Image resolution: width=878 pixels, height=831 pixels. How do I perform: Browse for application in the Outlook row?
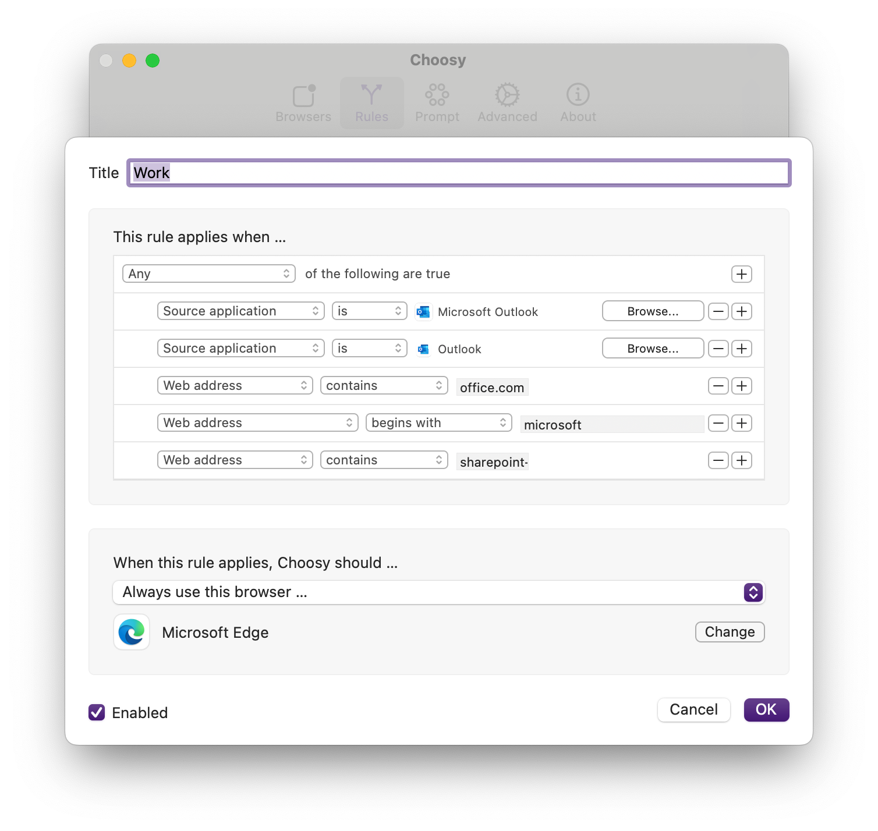point(653,349)
